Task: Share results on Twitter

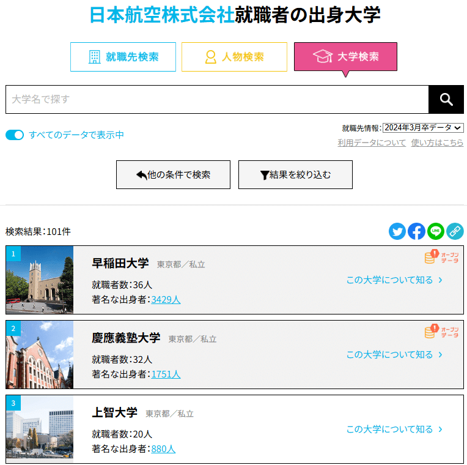Action: click(397, 231)
